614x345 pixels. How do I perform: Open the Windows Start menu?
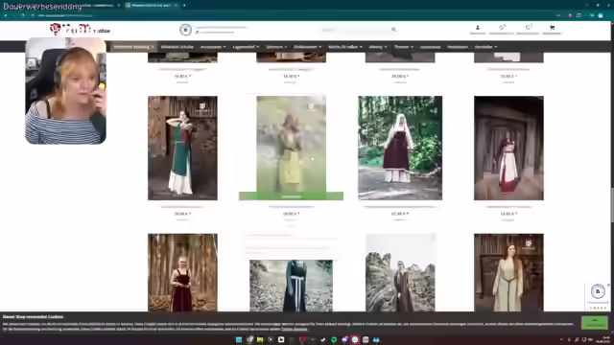(239, 339)
